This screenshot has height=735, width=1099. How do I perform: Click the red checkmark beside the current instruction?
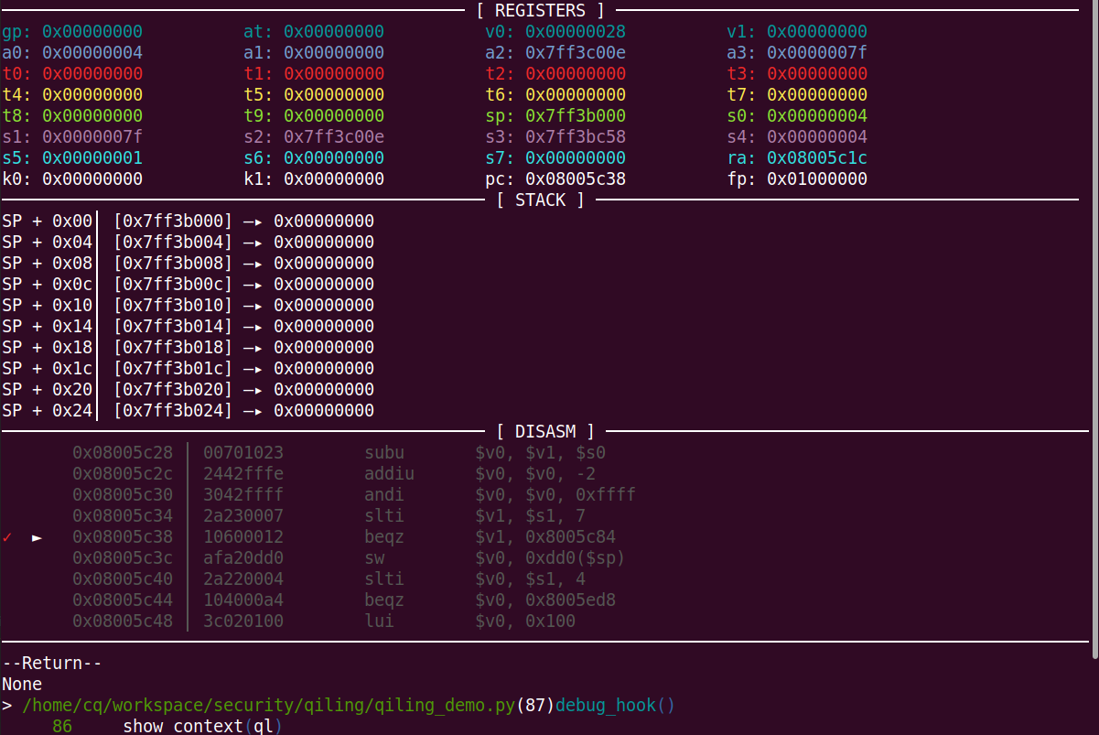7,537
